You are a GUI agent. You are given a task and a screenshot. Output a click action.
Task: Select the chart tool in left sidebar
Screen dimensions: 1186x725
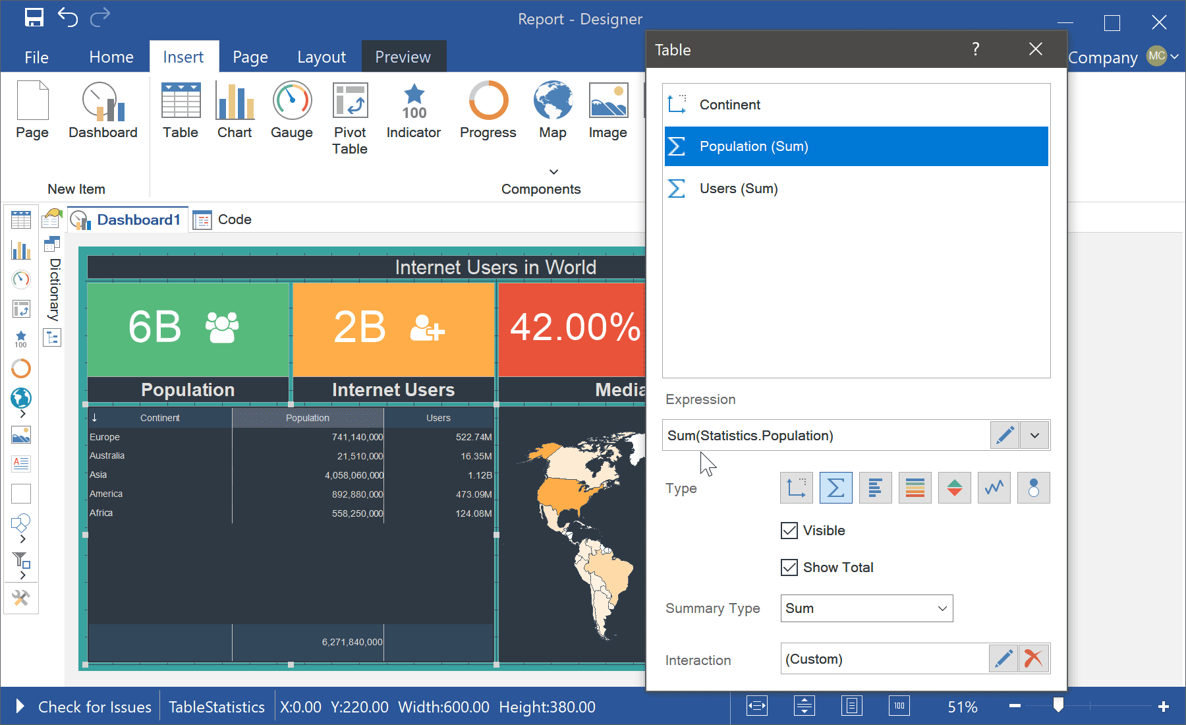pyautogui.click(x=21, y=250)
